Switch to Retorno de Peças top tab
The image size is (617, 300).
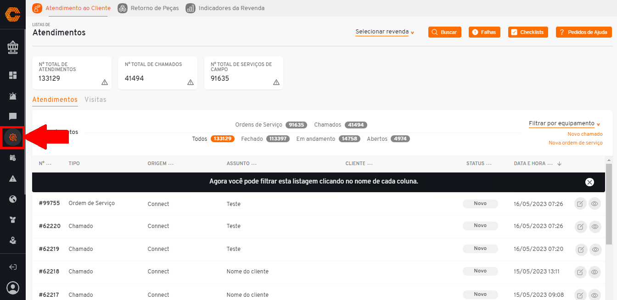coord(148,8)
